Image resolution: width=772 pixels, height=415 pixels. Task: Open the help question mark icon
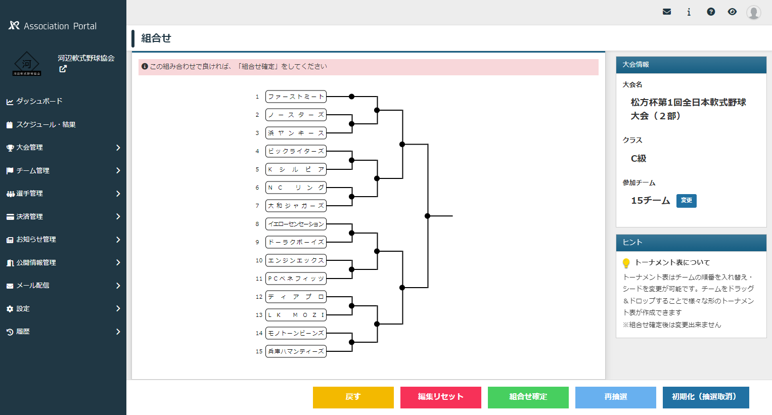click(711, 12)
